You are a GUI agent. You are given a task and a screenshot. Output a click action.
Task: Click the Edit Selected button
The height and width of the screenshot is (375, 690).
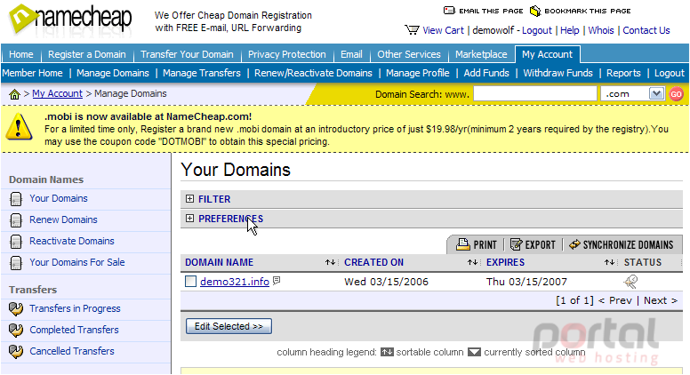tap(229, 326)
